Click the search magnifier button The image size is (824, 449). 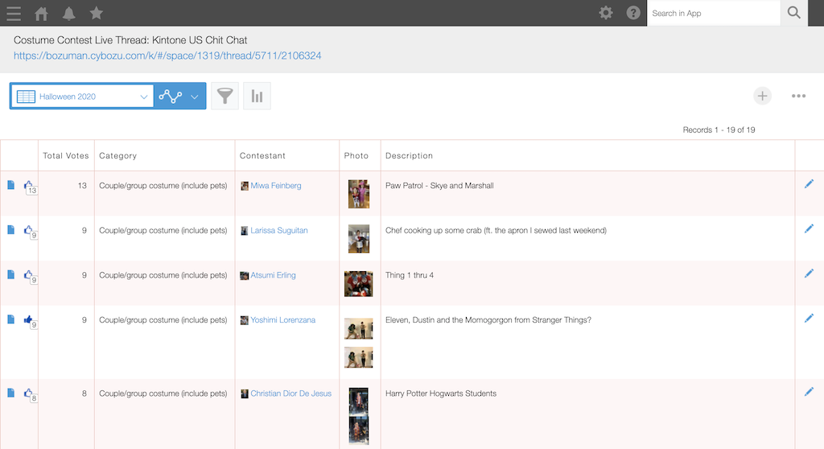pyautogui.click(x=793, y=13)
